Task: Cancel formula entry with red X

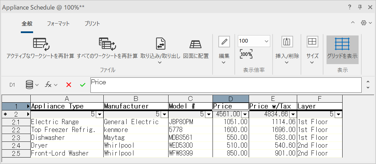Action: tap(69, 85)
